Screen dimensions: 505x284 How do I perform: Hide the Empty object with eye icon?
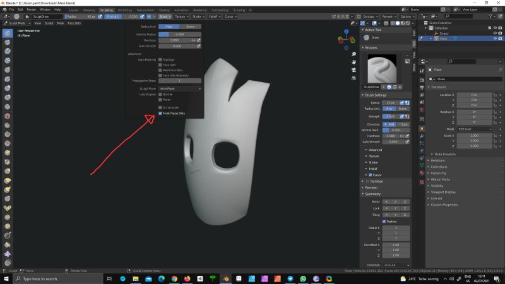tap(495, 33)
